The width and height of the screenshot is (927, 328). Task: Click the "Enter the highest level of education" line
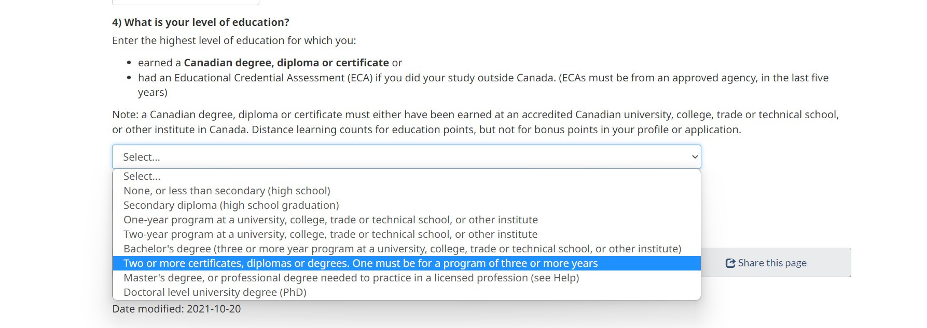(234, 40)
